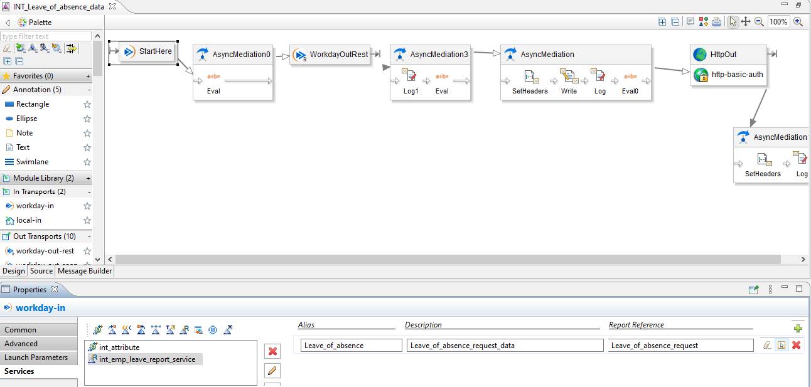Select the Ellipse annotation tool
Viewport: 811px width, 387px height.
[x=26, y=119]
